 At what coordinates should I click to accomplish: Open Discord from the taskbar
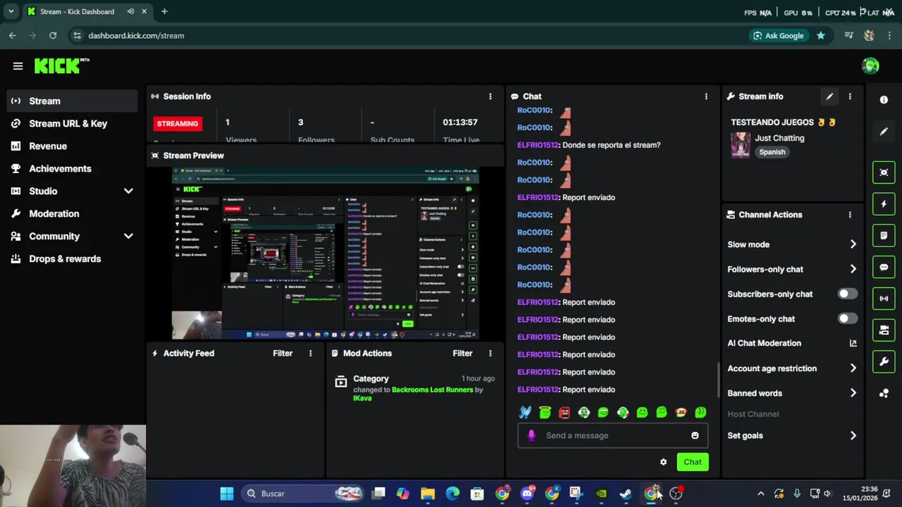click(x=527, y=494)
